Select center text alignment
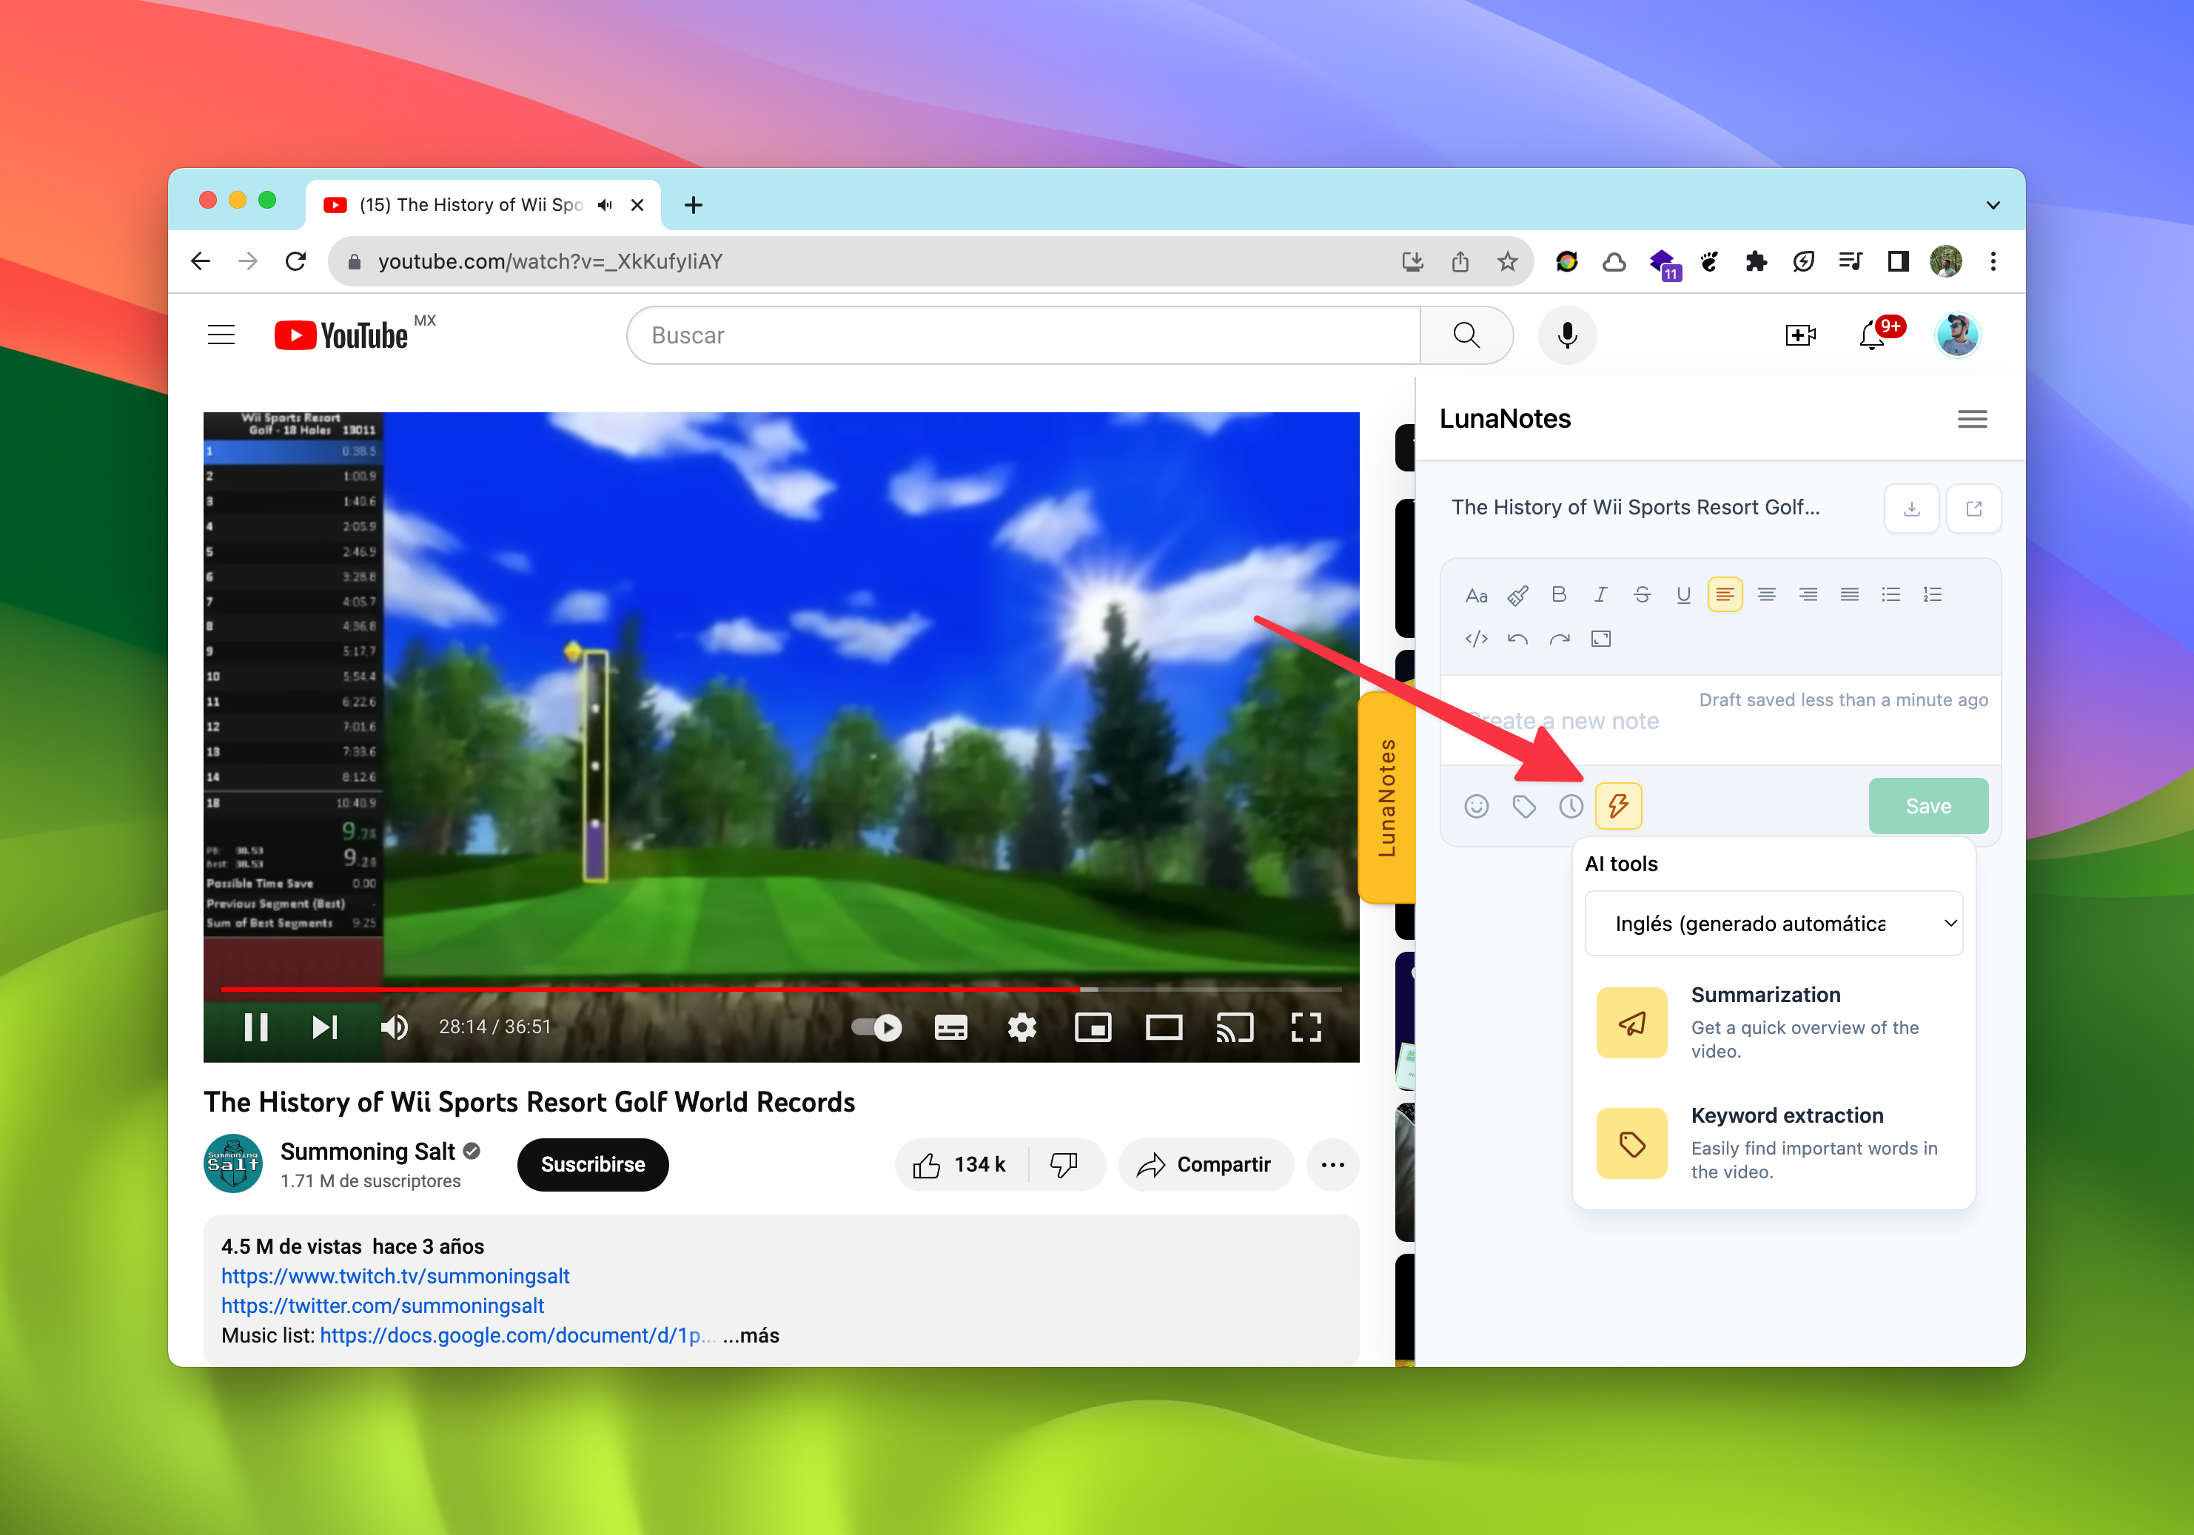Viewport: 2194px width, 1535px height. (x=1766, y=595)
